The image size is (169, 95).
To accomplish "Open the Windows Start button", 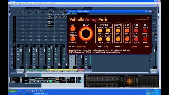I will [x=13, y=91].
